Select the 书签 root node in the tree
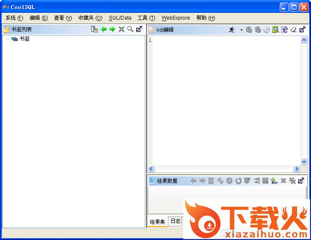Screen dimensions: 311x240 24,39
